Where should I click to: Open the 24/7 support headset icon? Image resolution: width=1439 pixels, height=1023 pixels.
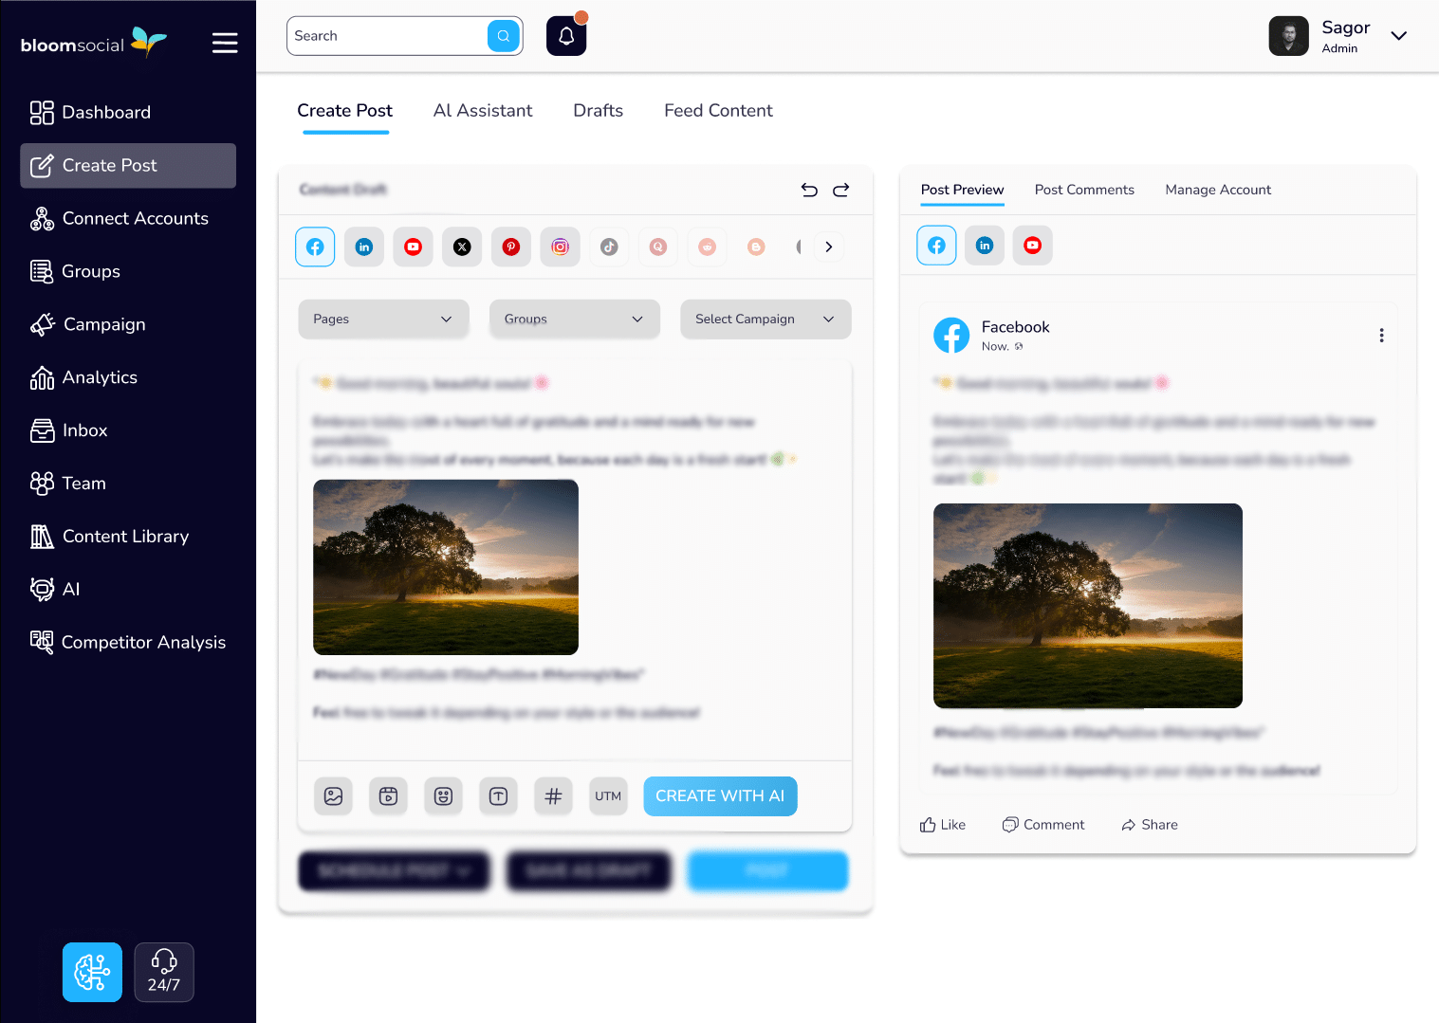tap(164, 972)
